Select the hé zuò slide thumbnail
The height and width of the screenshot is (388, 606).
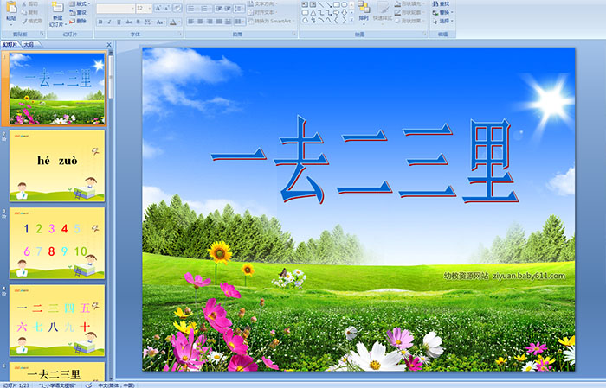tap(57, 166)
